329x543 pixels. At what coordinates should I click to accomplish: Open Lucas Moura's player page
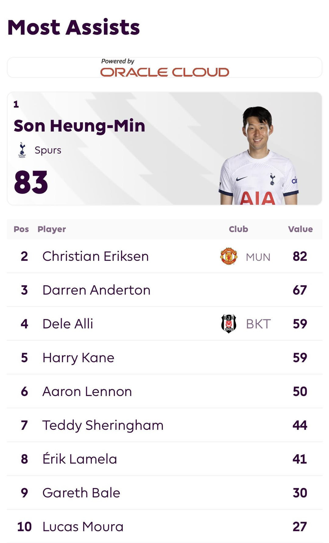tap(83, 527)
